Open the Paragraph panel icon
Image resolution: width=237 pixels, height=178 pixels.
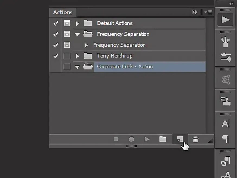[226, 139]
